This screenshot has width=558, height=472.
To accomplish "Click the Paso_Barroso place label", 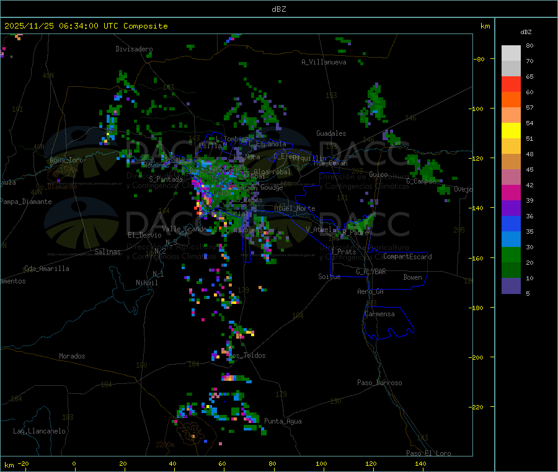I will (x=379, y=383).
